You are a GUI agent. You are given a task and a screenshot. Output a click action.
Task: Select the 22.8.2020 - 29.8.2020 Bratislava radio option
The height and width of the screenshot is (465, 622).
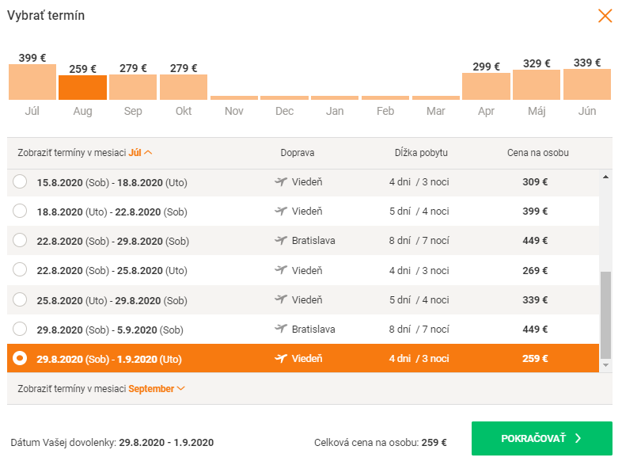[20, 240]
